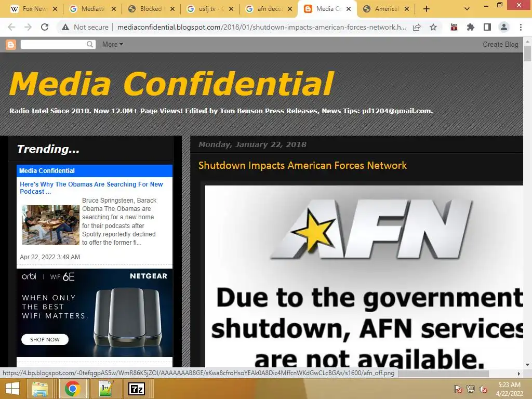The width and height of the screenshot is (532, 399).
Task: Open File Explorer from the taskbar
Action: pyautogui.click(x=39, y=389)
